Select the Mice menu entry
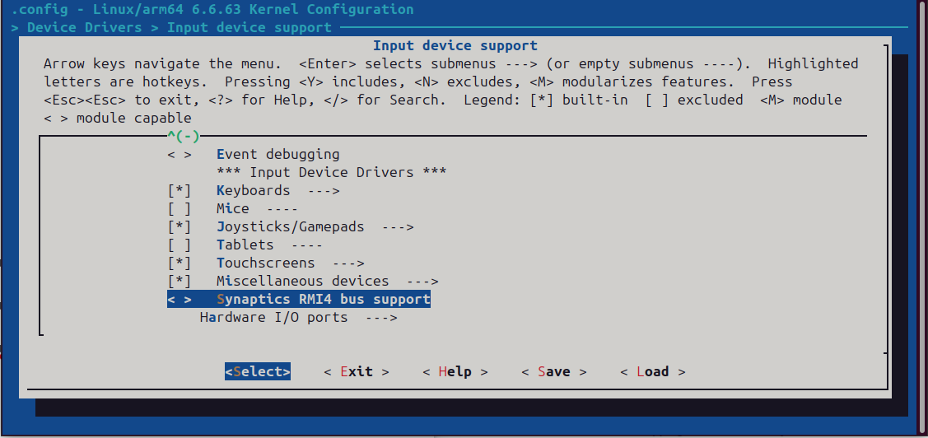The height and width of the screenshot is (438, 928). point(232,209)
